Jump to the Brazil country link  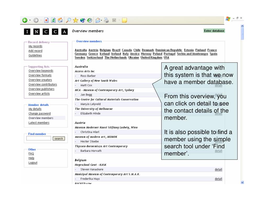116,50
